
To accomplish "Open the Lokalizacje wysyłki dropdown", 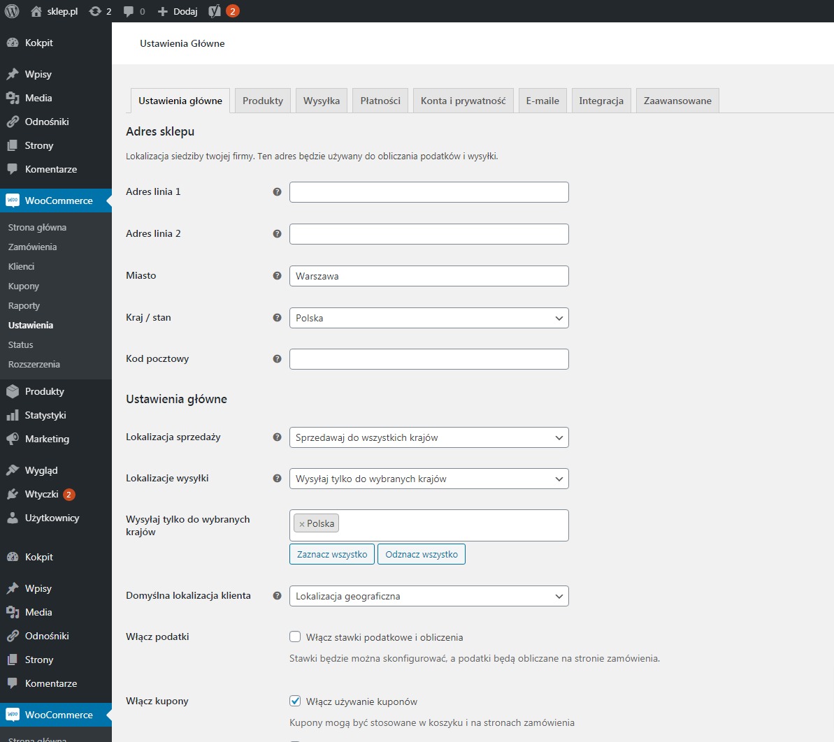I will (x=429, y=479).
